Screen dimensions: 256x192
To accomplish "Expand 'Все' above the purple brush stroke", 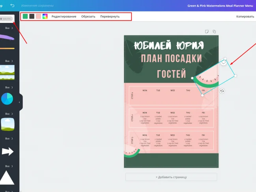I will coord(9,28).
